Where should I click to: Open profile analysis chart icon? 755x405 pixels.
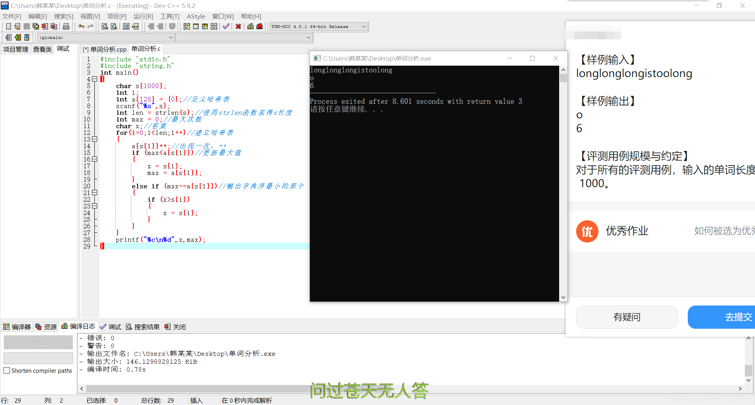[250, 26]
